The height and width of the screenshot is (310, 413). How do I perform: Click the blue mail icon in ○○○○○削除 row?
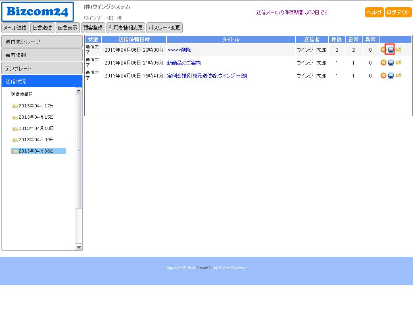click(x=390, y=50)
